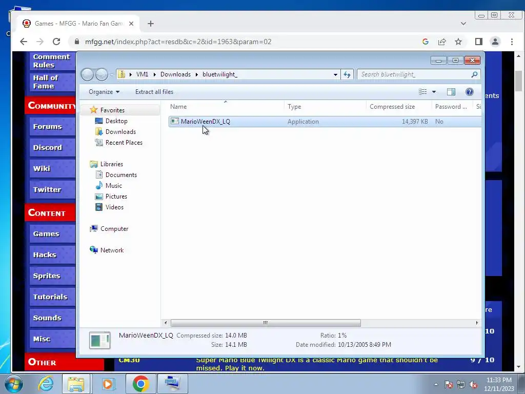Open Chrome profile avatar
525x394 pixels.
coord(495,42)
